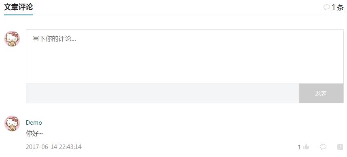Click the timestamp 2017-06-14 22:43:14
This screenshot has height=157, width=347.
coord(53,147)
